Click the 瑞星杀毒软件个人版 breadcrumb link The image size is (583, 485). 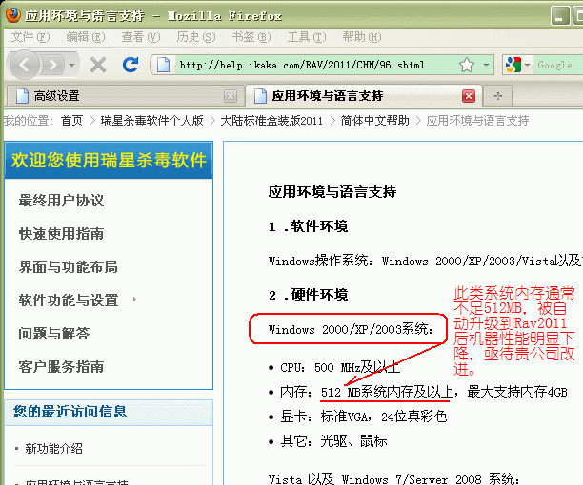coord(151,121)
